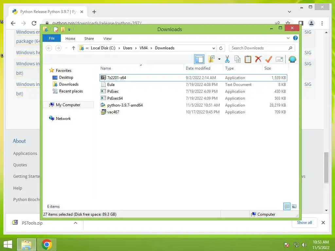This screenshot has width=335, height=251.
Task: Click the Rename icon in Explorer toolbar
Action: click(279, 59)
